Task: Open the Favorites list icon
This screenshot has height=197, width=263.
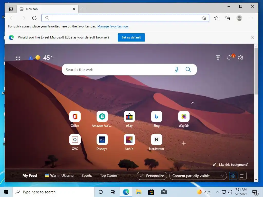Action: point(216,18)
